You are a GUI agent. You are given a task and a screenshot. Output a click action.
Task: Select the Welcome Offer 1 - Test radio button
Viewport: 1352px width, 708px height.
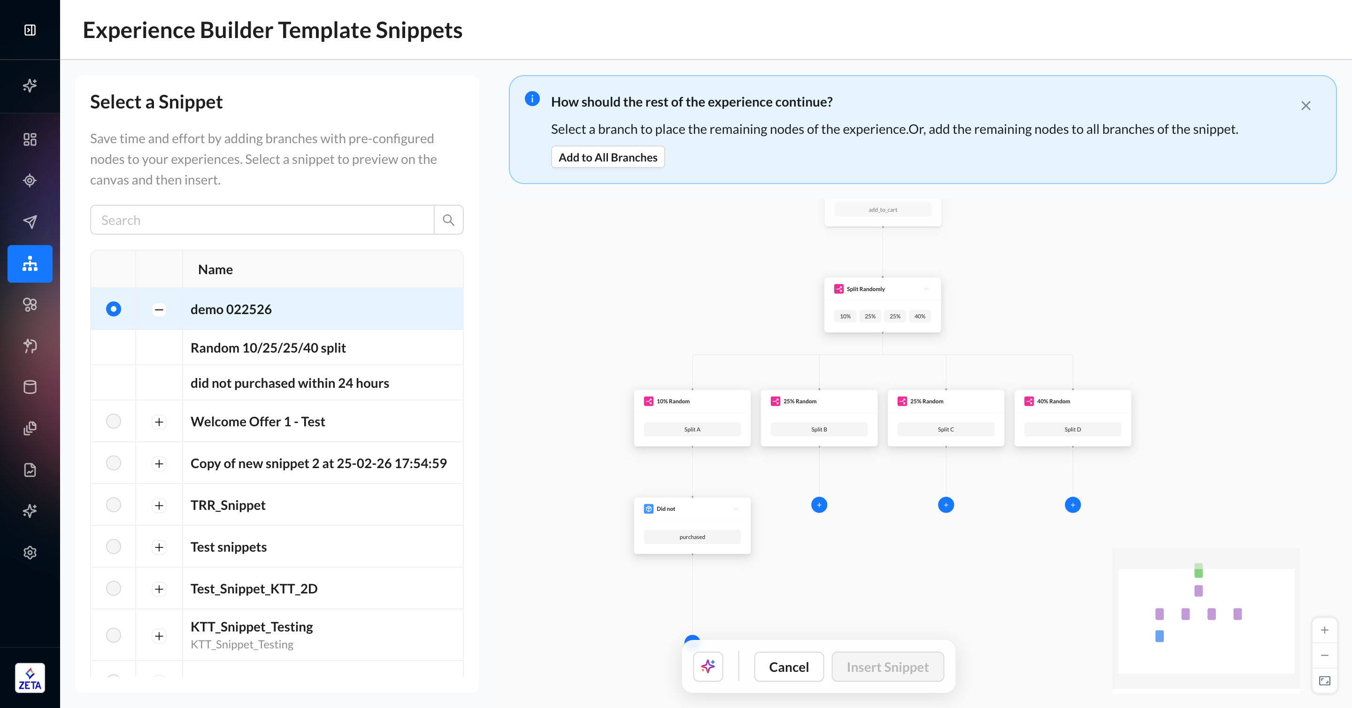(113, 422)
